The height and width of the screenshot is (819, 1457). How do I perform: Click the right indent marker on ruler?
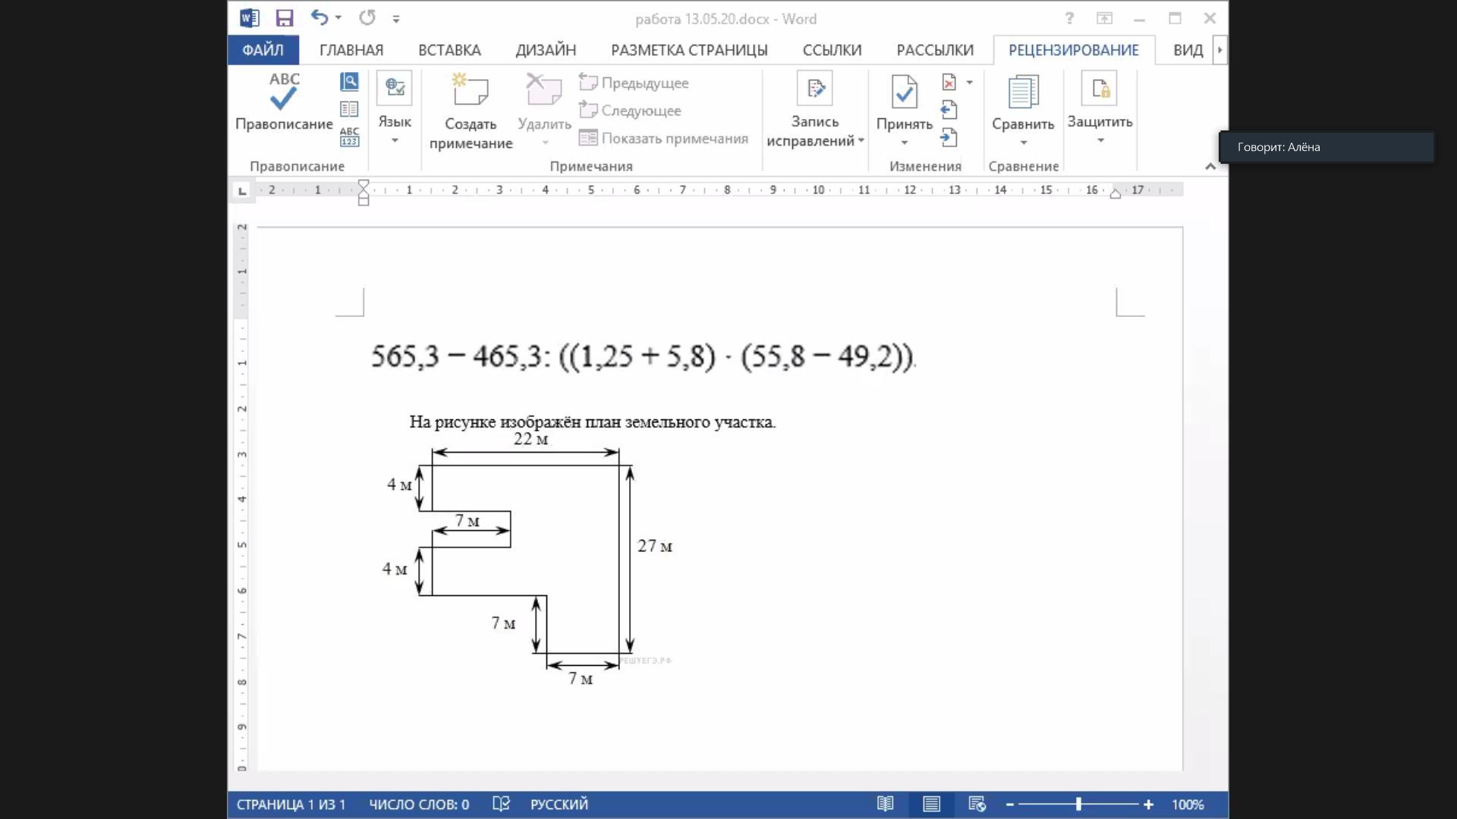1115,193
